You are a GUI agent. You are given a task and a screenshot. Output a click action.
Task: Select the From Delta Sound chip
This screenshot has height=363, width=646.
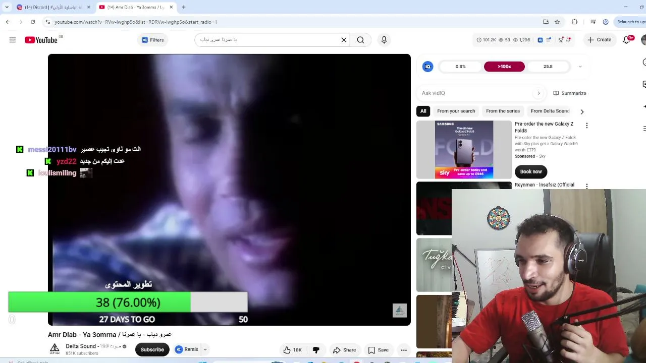click(x=550, y=111)
